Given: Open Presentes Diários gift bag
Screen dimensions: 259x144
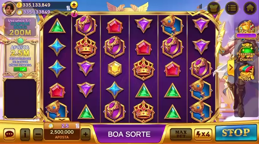Looking at the screenshot, I should tap(246, 52).
